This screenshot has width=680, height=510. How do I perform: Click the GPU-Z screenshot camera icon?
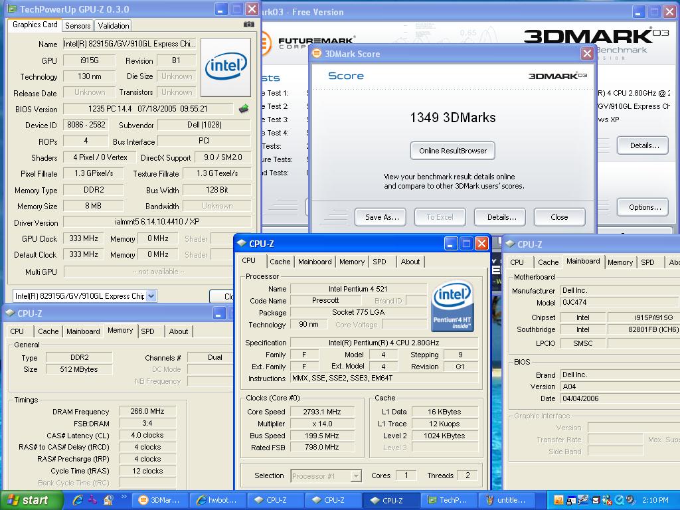pyautogui.click(x=249, y=25)
